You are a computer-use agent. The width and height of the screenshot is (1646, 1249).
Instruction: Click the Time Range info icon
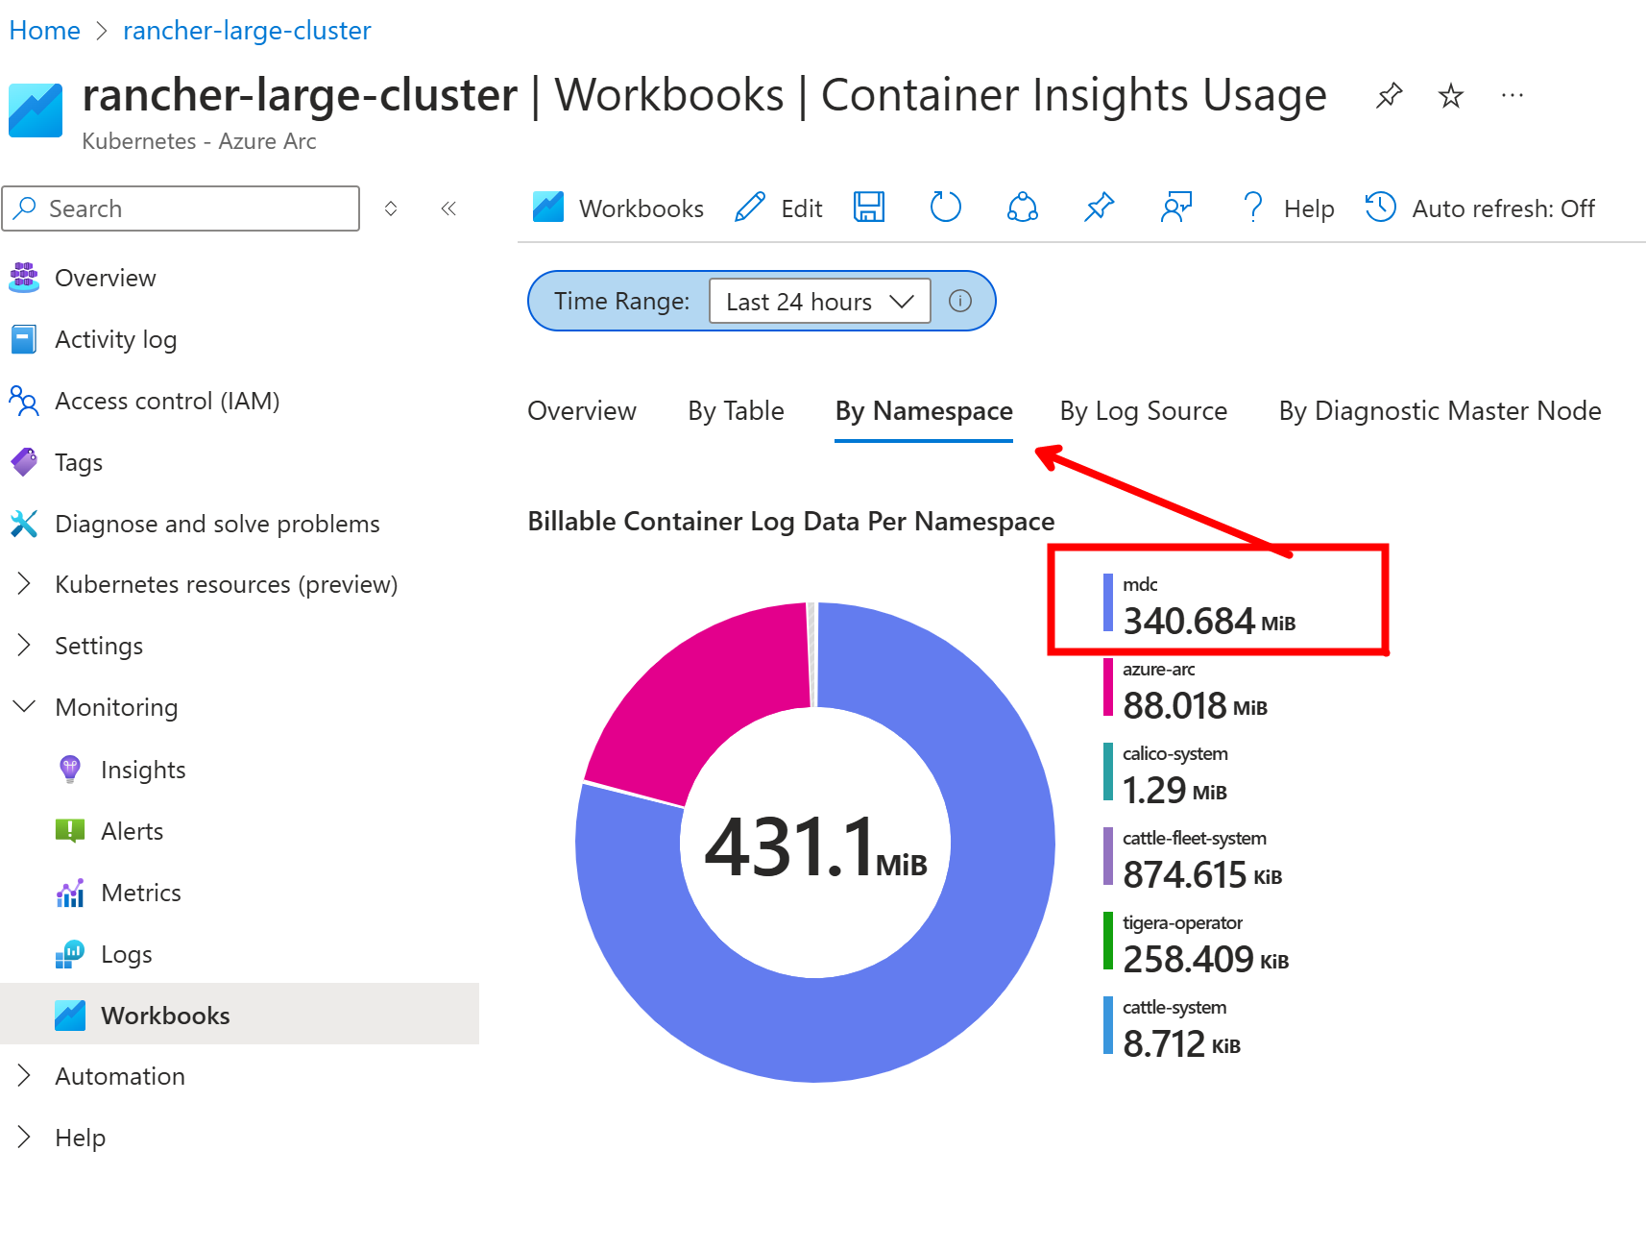[960, 302]
